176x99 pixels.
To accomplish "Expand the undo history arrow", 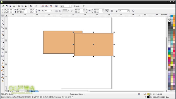I will pyautogui.click(x=33, y=6).
